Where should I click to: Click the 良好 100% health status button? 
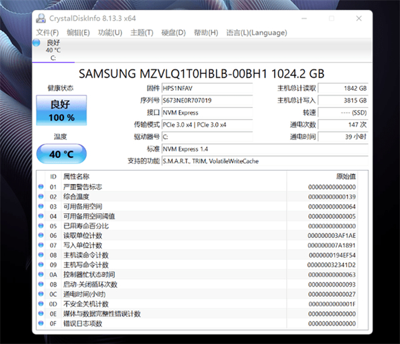(x=61, y=111)
